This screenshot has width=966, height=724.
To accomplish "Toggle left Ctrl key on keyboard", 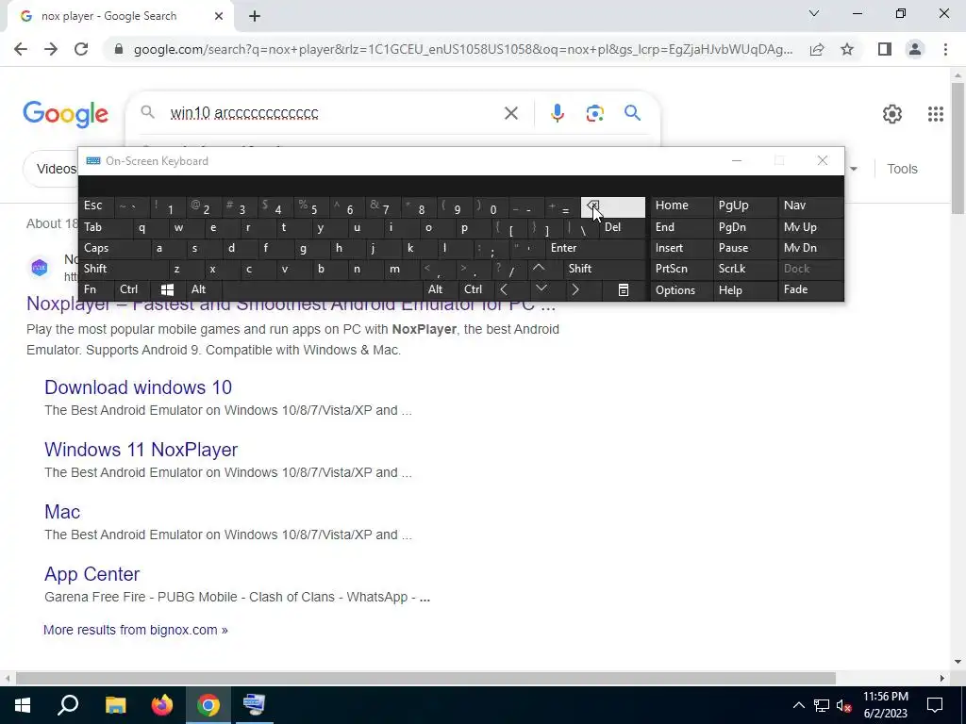I will (131, 290).
